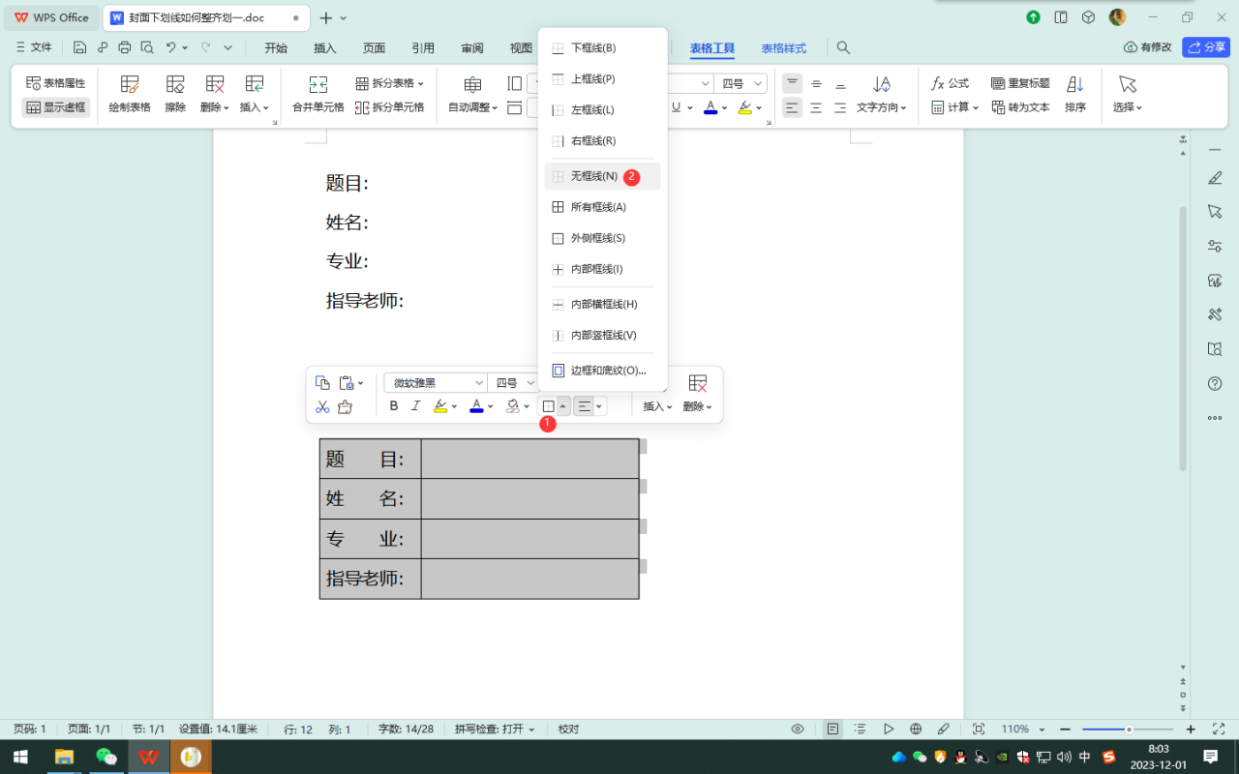Insert a 公式 formula

point(951,83)
